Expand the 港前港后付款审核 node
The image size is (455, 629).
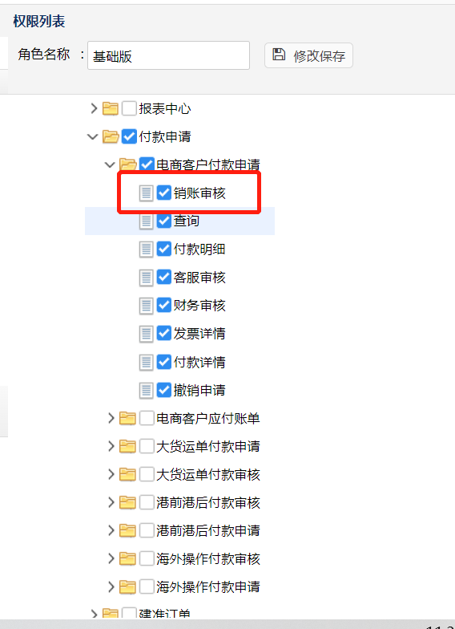click(111, 502)
